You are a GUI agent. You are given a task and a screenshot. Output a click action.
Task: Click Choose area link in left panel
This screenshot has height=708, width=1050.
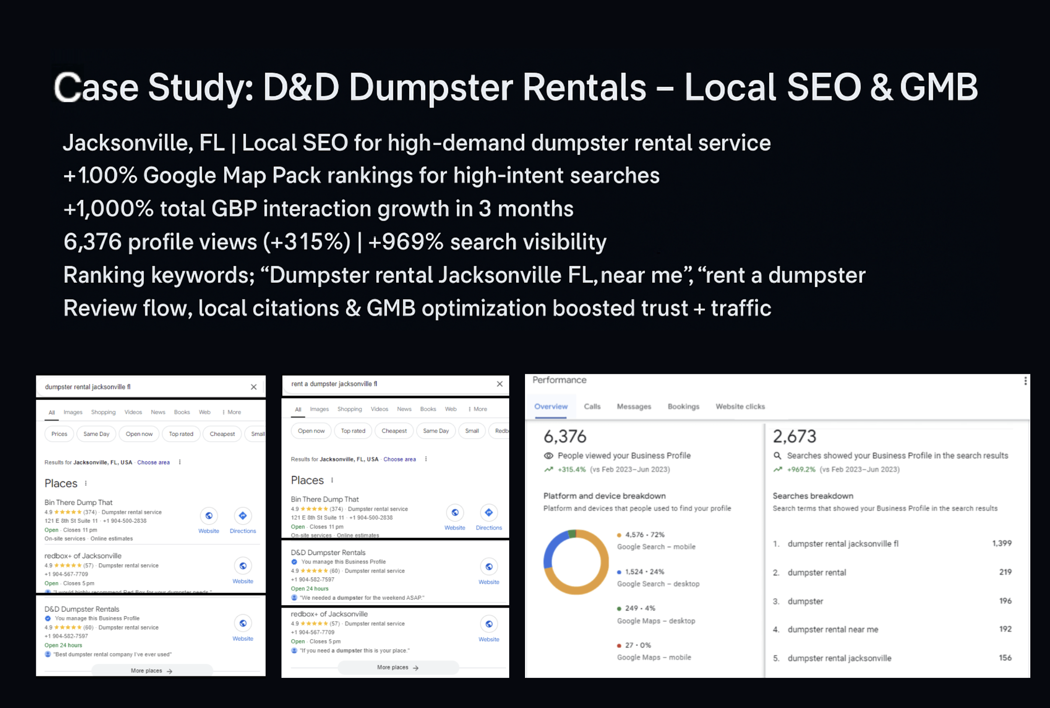tap(154, 462)
